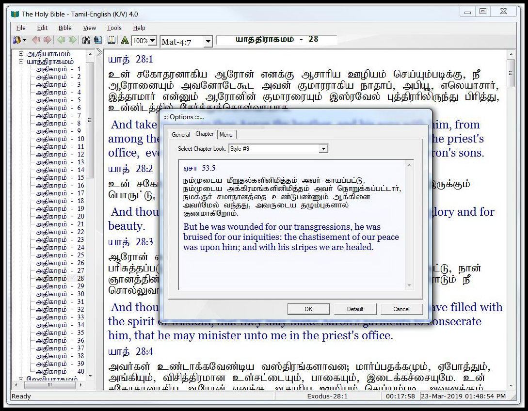Image resolution: width=528 pixels, height=411 pixels.
Task: Select chapter 40 in the tree
Action: coord(60,372)
